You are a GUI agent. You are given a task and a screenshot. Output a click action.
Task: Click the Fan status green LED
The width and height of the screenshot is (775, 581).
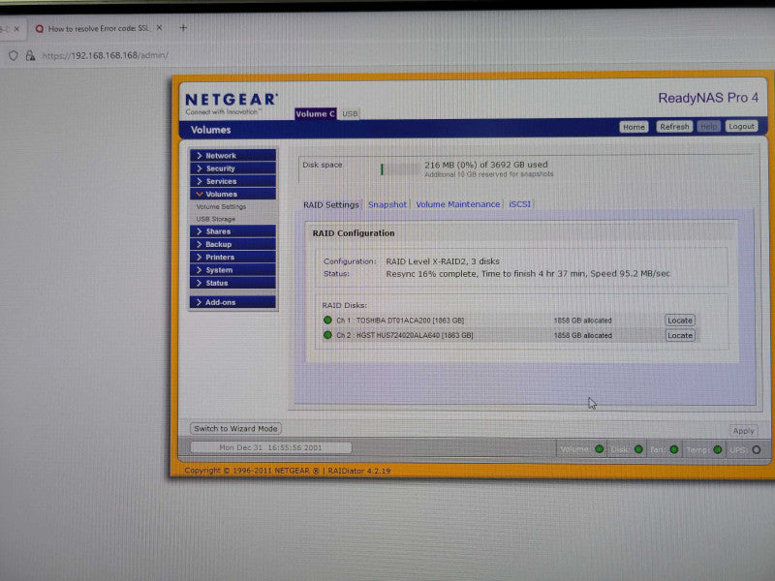(674, 449)
